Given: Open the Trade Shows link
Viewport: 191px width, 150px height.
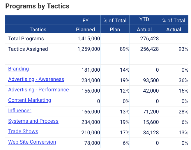Looking at the screenshot, I should 23,131.
